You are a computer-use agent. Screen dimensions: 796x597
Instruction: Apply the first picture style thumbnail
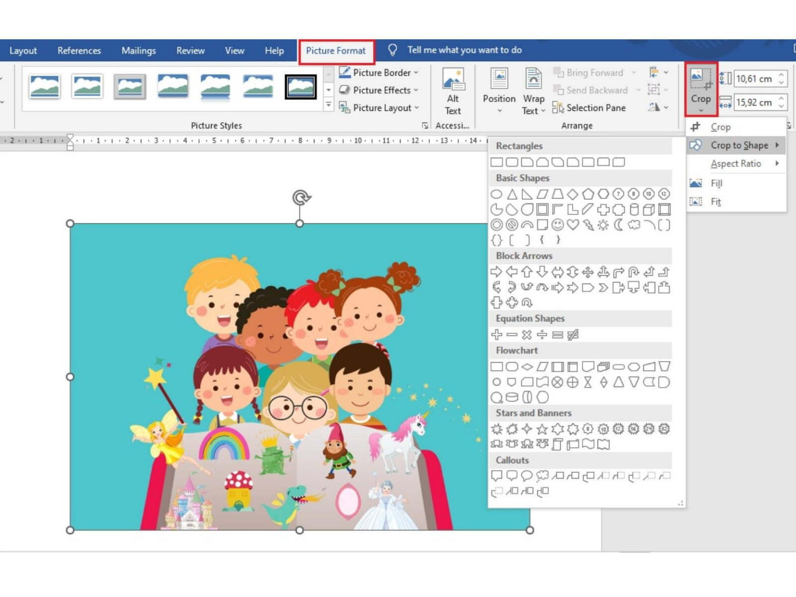[x=45, y=87]
